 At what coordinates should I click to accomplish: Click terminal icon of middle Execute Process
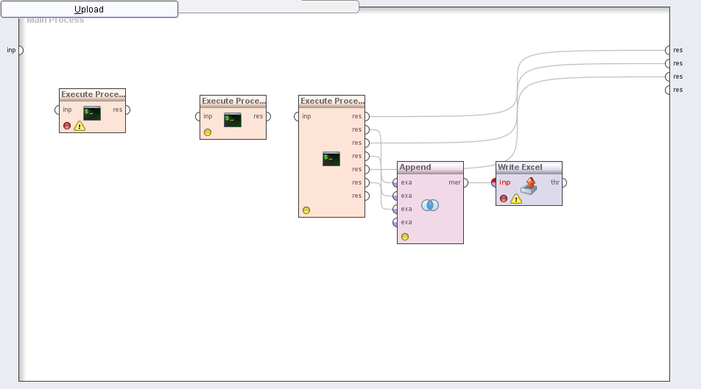coord(233,119)
